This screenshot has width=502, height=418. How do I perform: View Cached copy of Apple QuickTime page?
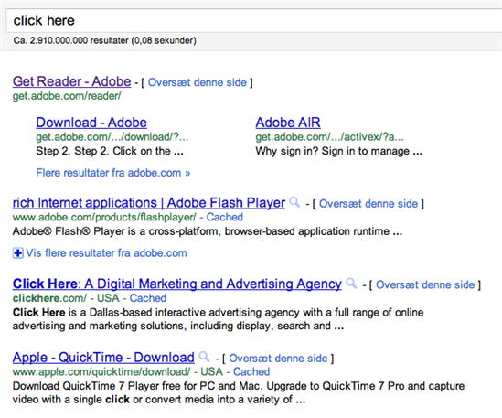[251, 371]
